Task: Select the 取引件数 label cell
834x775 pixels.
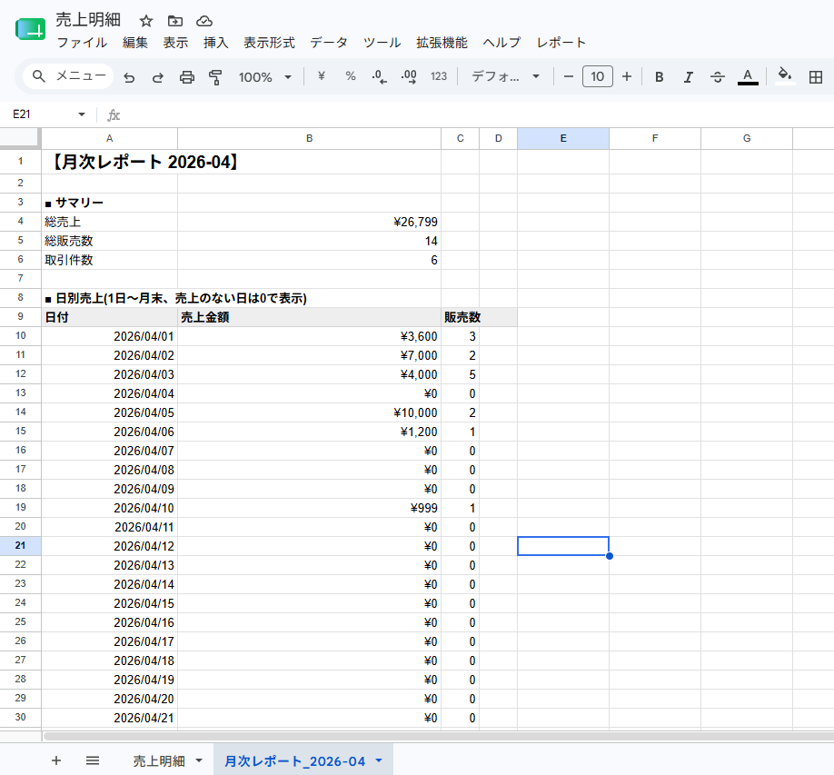Action: tap(110, 260)
